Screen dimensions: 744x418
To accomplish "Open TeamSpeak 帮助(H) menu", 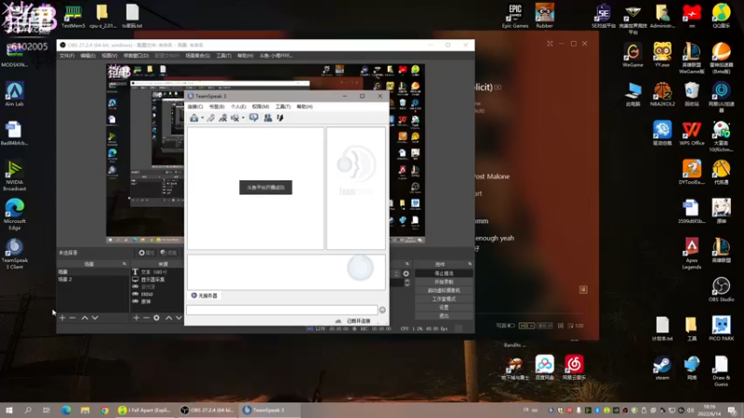I will [x=305, y=107].
